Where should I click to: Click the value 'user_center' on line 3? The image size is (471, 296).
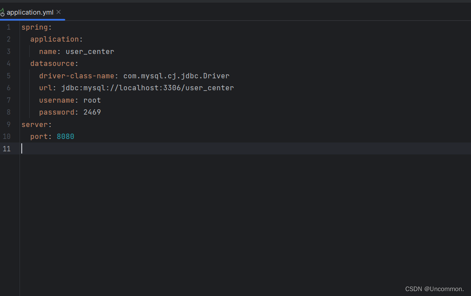[90, 51]
